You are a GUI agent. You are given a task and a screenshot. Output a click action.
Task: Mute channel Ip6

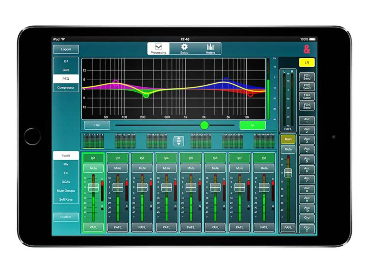point(215,168)
